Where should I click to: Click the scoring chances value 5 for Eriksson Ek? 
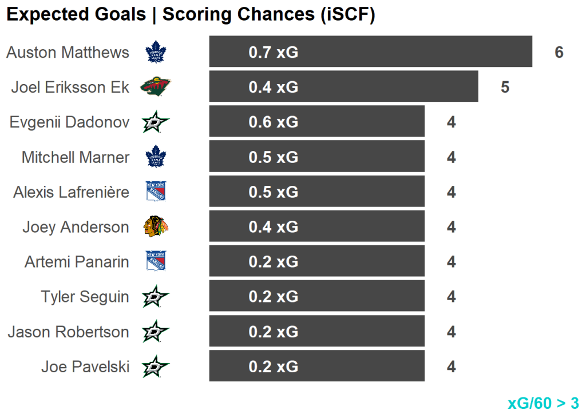pyautogui.click(x=505, y=87)
